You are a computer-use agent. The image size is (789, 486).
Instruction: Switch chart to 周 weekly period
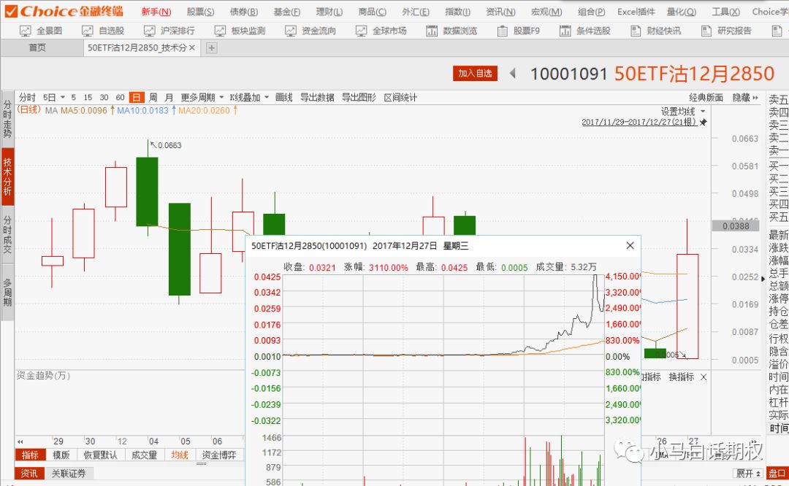153,97
